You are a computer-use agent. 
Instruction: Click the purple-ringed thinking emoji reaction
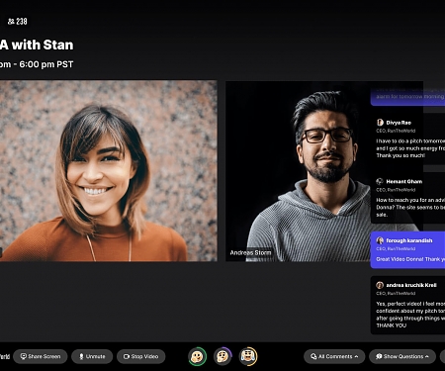pyautogui.click(x=222, y=356)
